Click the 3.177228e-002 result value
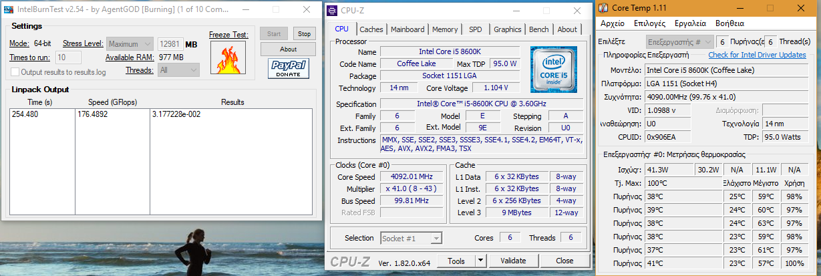The height and width of the screenshot is (276, 821). click(x=176, y=114)
